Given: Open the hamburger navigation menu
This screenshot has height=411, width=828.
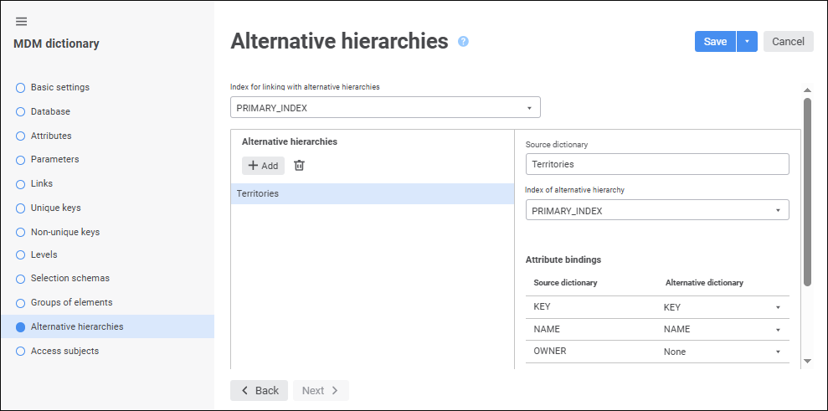Looking at the screenshot, I should pos(21,21).
